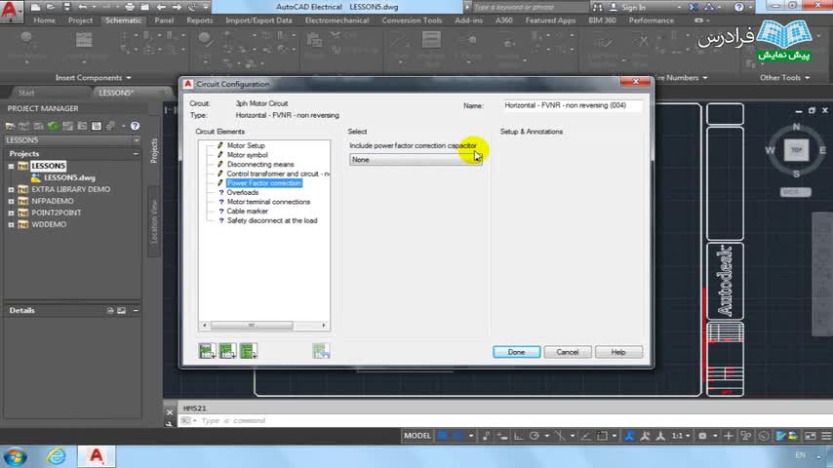Screen dimensions: 833x468
Task: Collapse the Projects section with minus button
Action: (x=136, y=153)
